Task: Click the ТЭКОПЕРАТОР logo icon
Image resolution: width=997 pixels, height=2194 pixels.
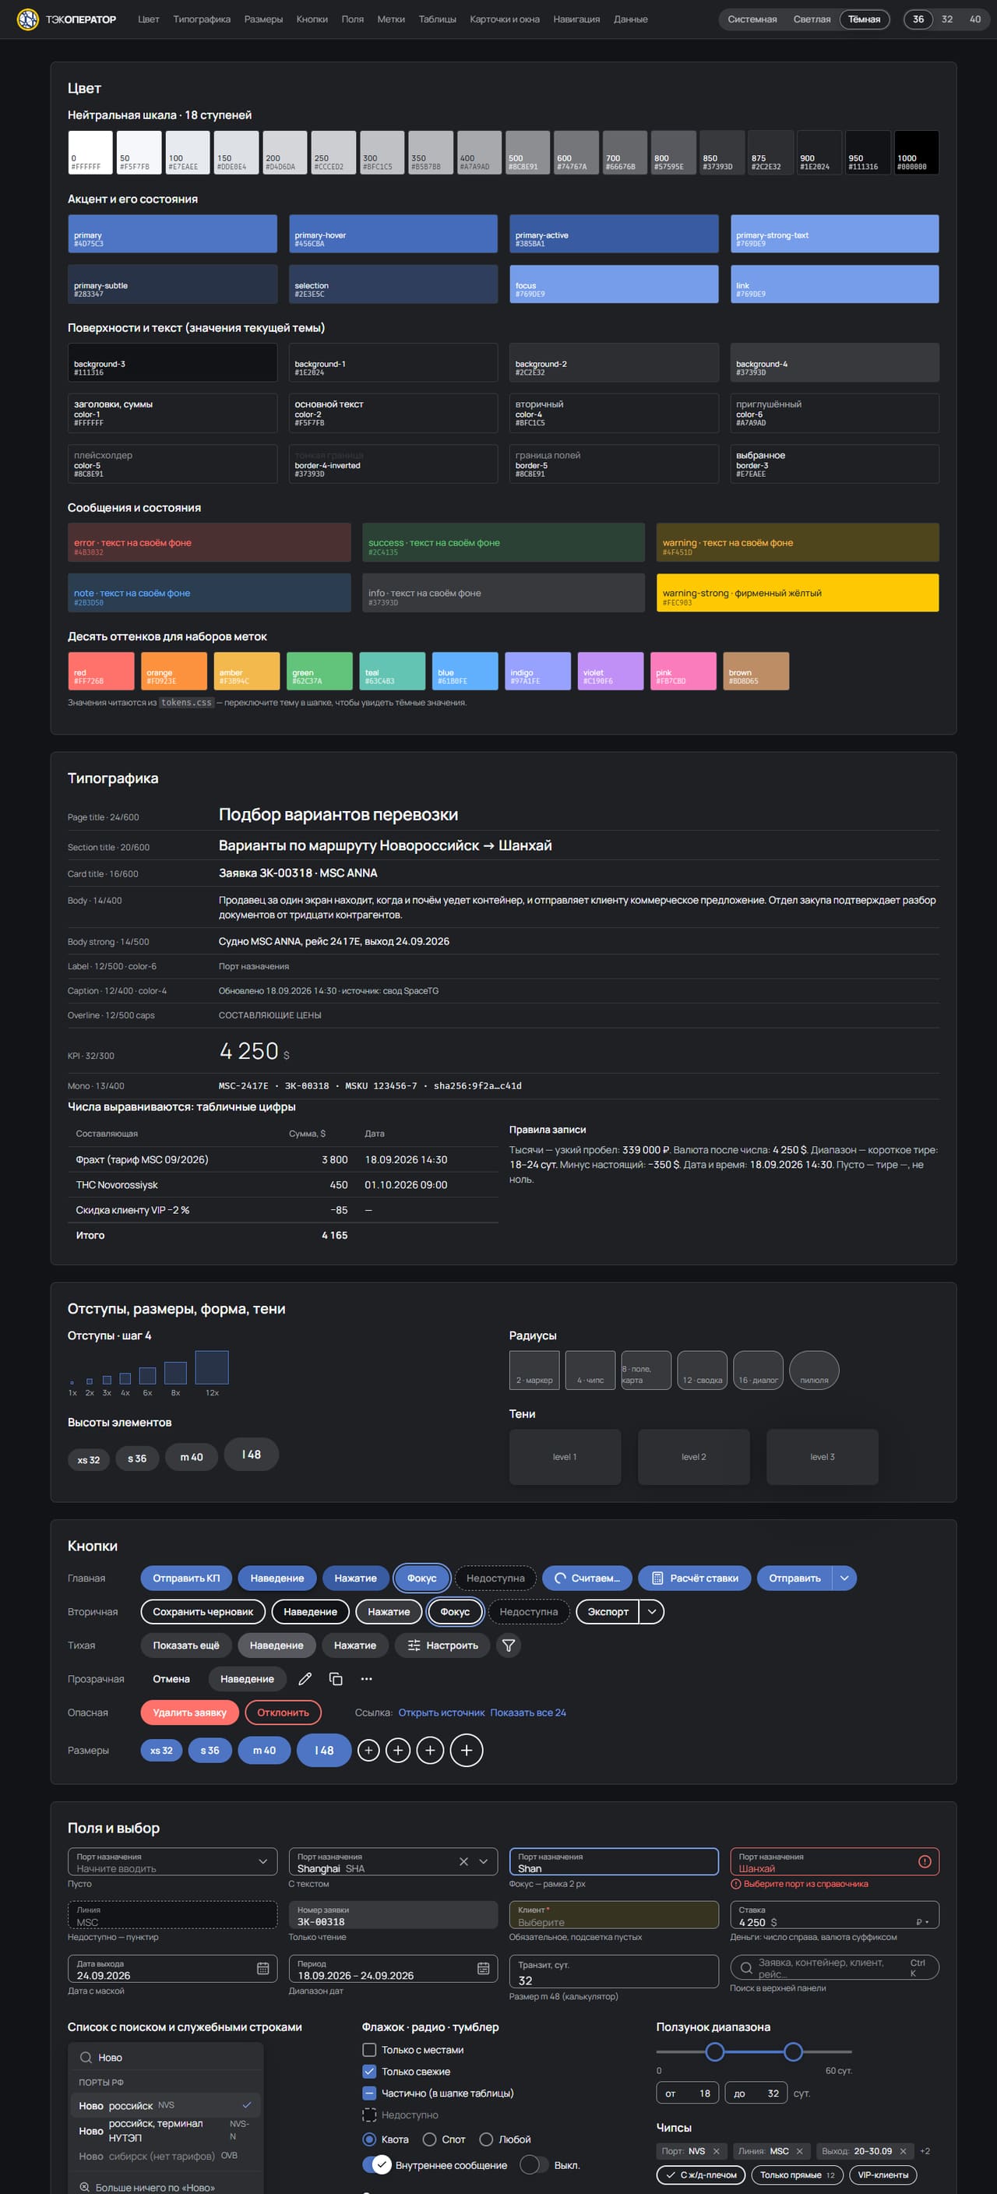Action: (x=28, y=19)
